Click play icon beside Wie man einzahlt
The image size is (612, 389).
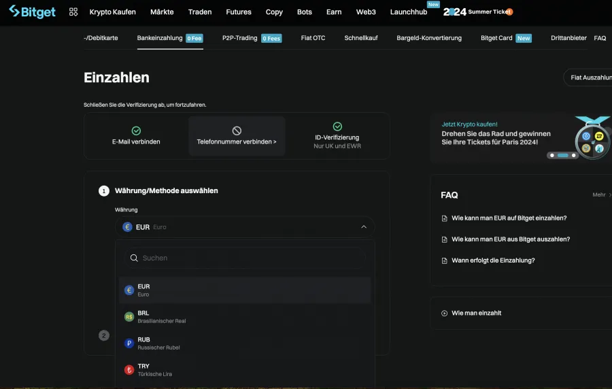(444, 313)
